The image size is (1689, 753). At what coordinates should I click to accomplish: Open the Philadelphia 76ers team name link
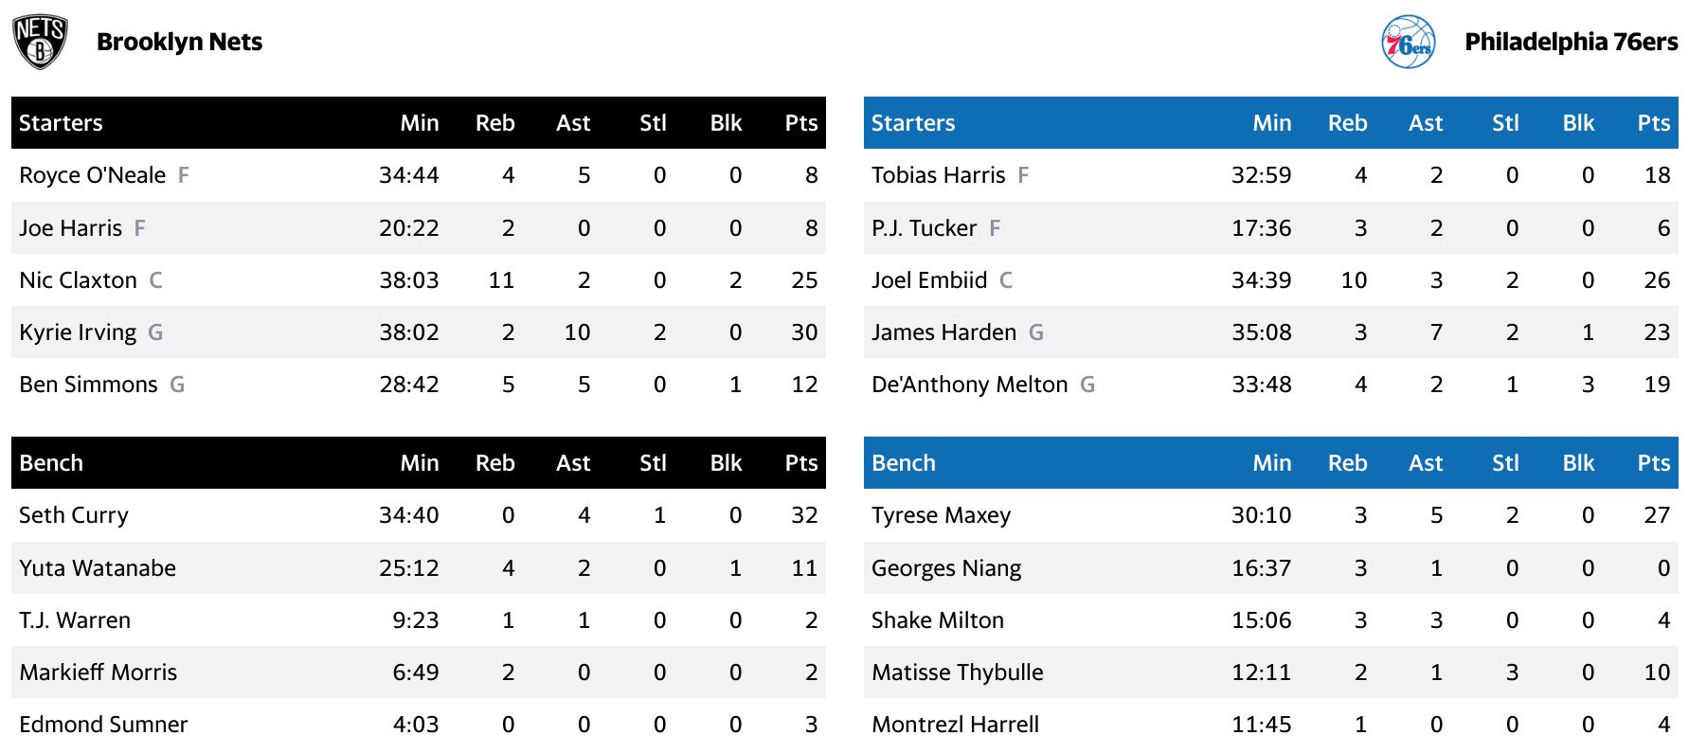(1571, 42)
